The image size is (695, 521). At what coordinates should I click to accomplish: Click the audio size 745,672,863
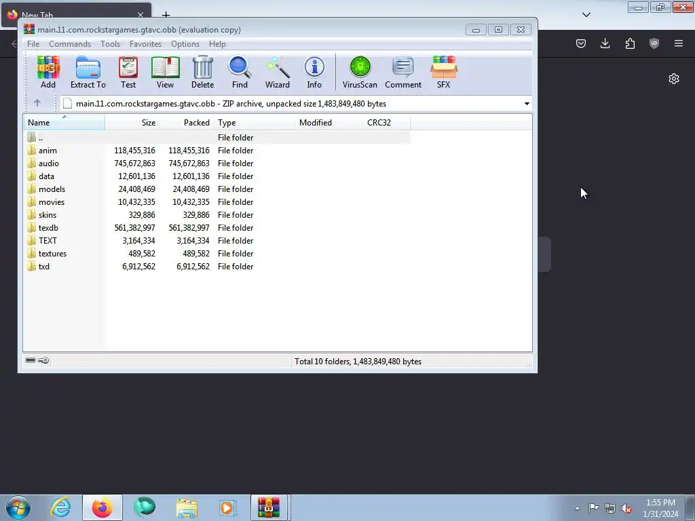point(135,163)
